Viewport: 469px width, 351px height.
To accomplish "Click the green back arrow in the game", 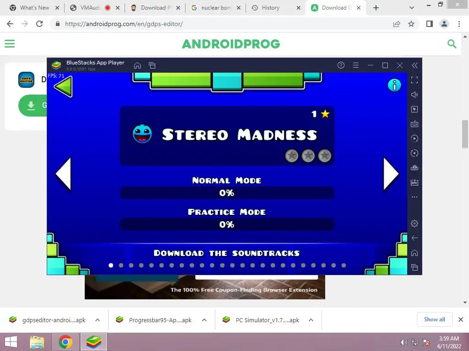I will point(63,86).
